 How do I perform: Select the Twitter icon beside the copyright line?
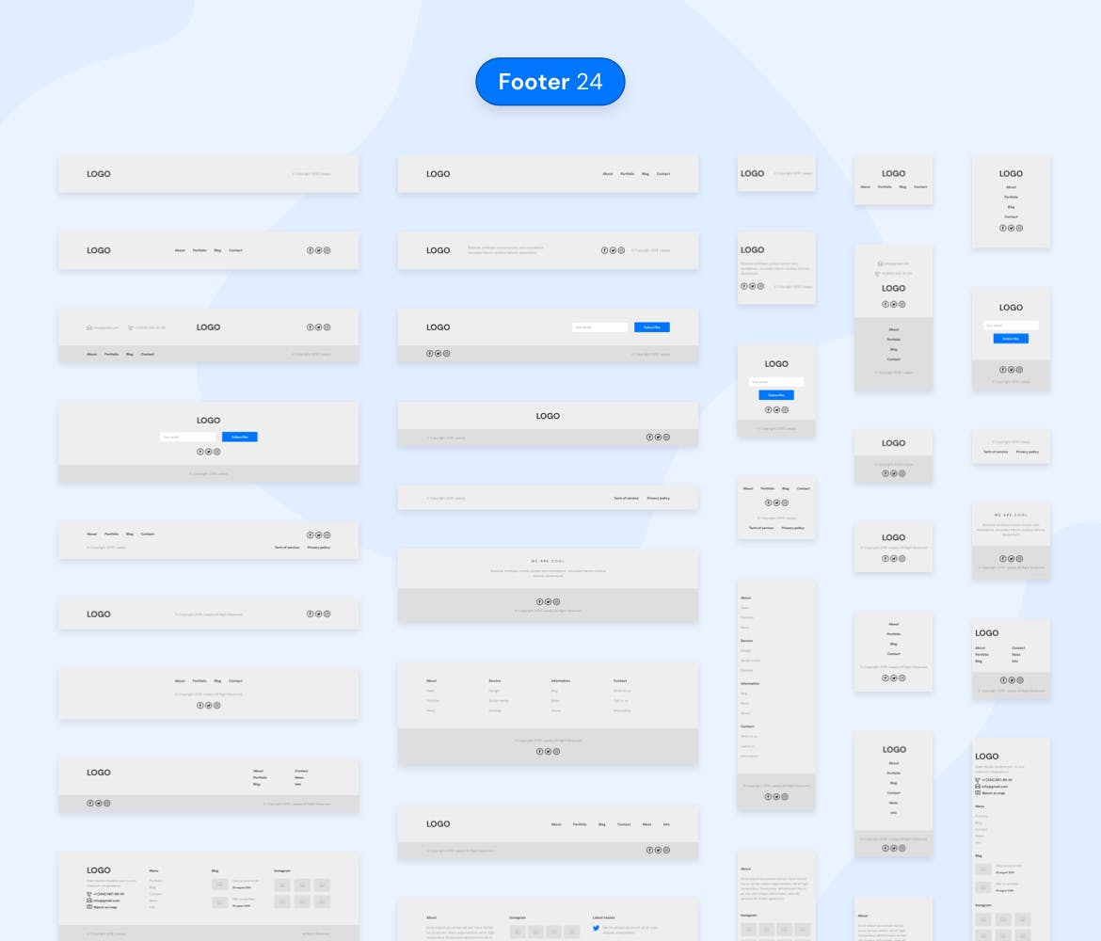pos(318,613)
